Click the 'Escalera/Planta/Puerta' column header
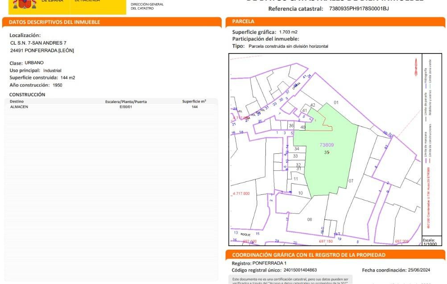Screen dimensions: 447x284 click(x=126, y=102)
